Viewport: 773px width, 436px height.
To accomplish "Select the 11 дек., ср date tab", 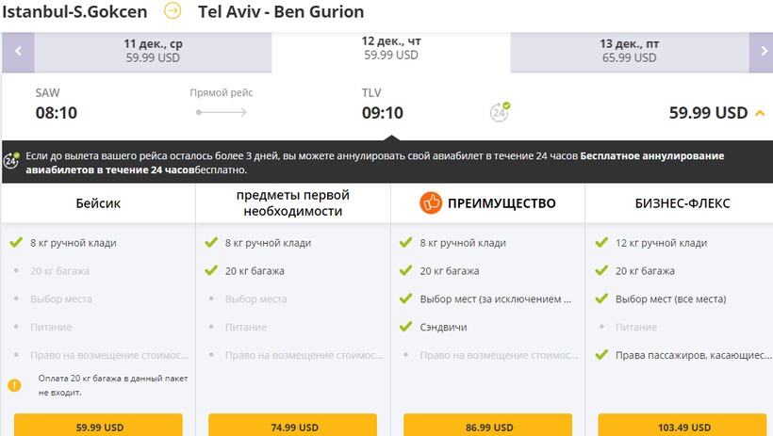I will [153, 52].
